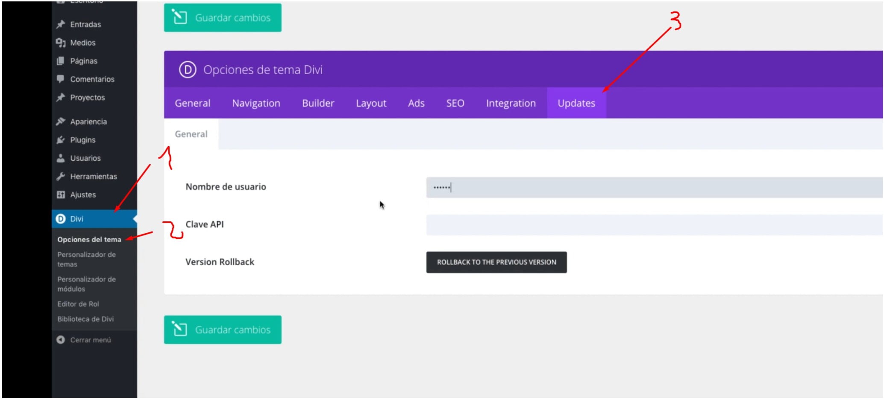The image size is (884, 399).
Task: Click the Proyectos pin icon
Action: point(61,97)
